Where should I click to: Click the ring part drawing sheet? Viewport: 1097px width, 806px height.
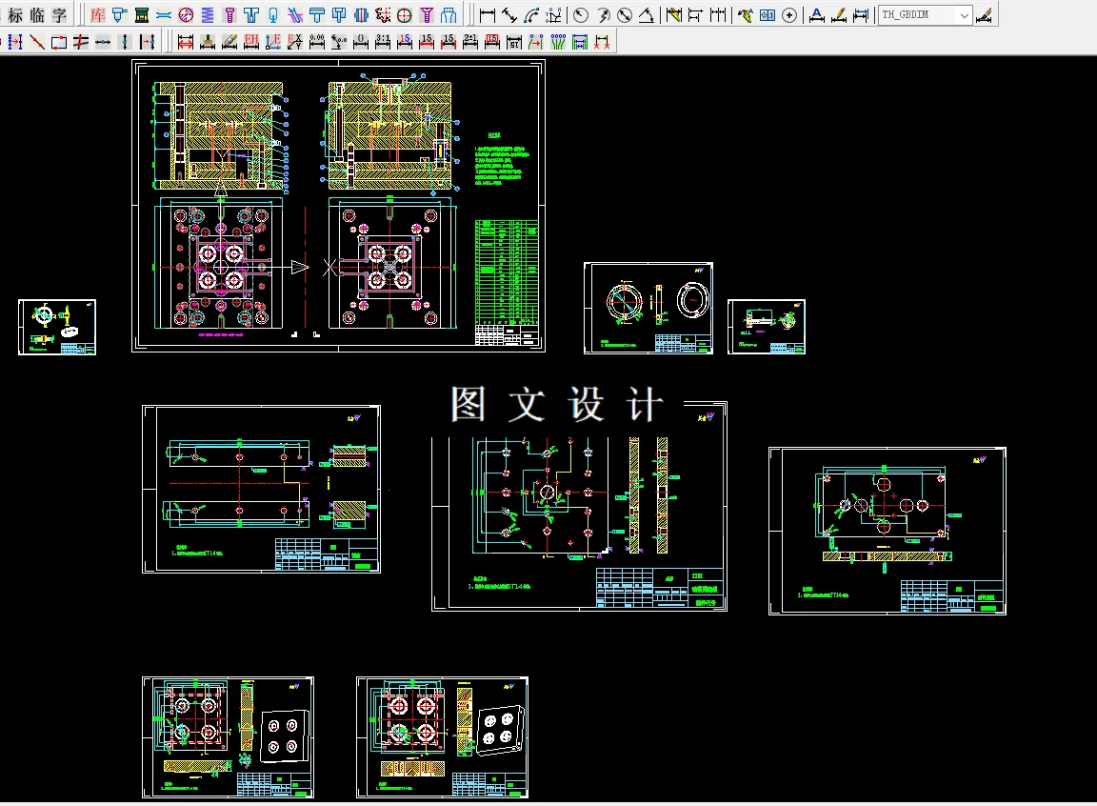(648, 308)
